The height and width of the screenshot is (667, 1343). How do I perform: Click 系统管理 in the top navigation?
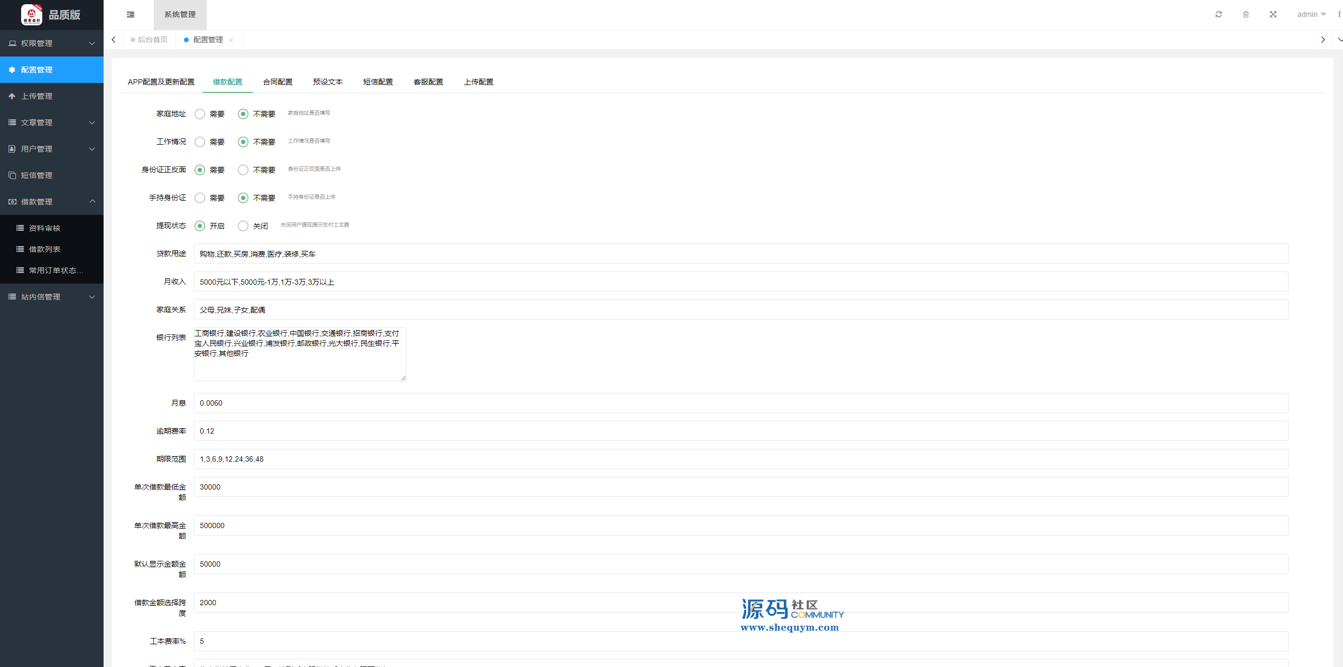coord(180,15)
